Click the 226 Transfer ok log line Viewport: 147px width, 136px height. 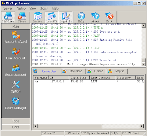coord(74,60)
